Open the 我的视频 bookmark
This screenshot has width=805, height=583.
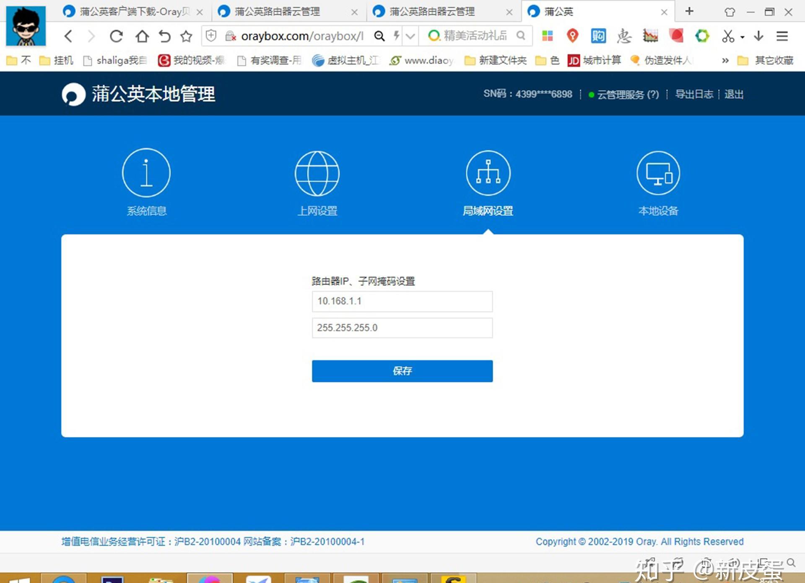191,60
